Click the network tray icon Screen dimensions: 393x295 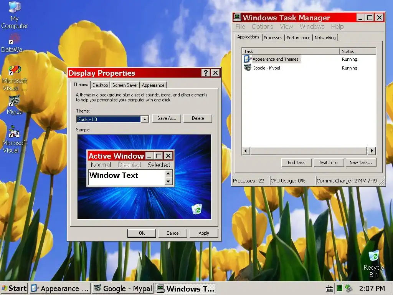pyautogui.click(x=348, y=288)
